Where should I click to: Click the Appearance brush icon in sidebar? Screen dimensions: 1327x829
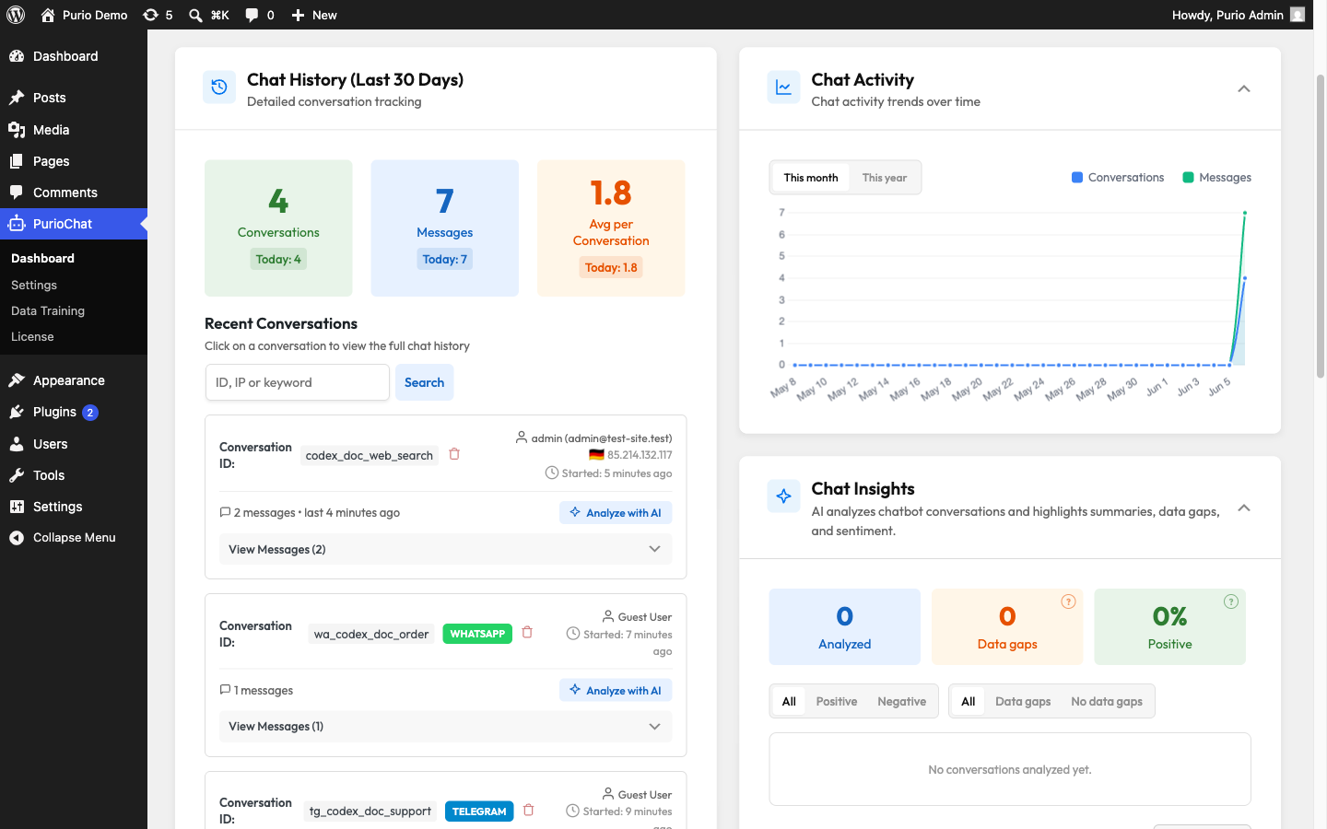point(17,380)
